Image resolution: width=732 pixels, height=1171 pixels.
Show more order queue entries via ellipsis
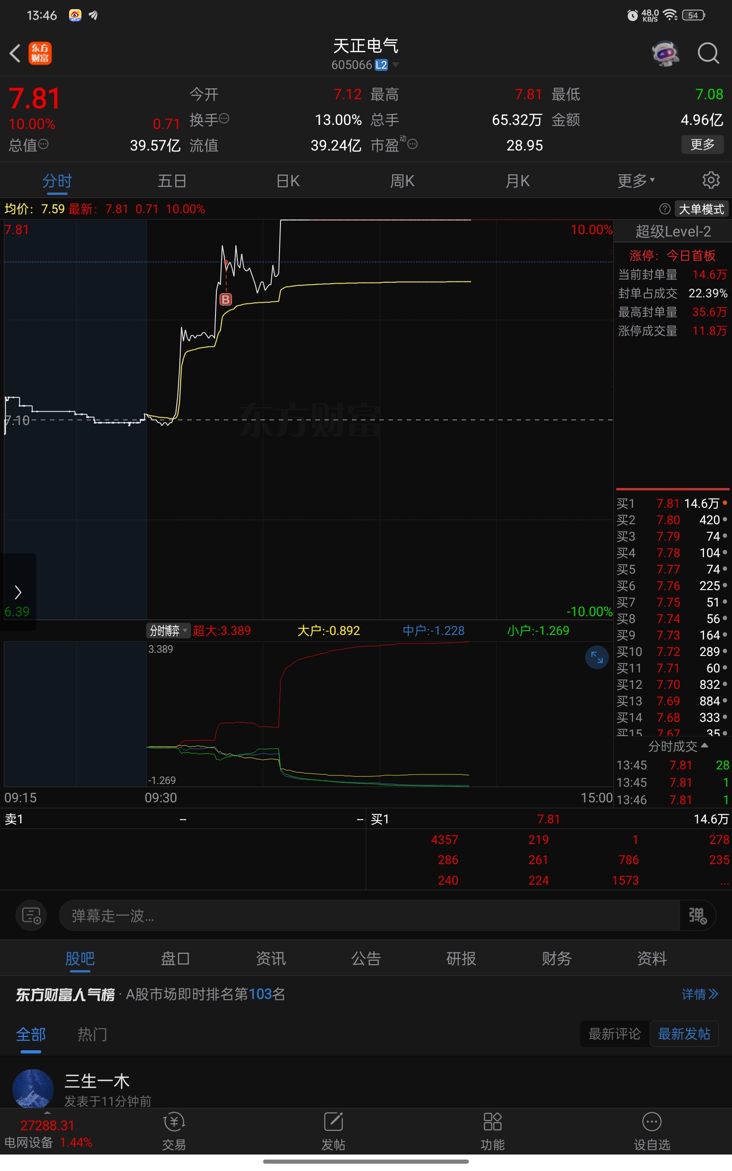tap(724, 881)
